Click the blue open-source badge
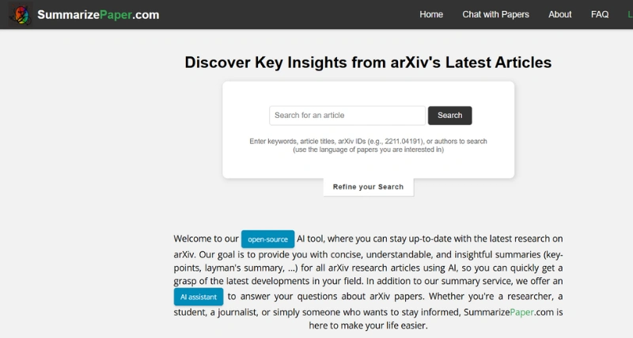The width and height of the screenshot is (633, 338). (x=267, y=239)
